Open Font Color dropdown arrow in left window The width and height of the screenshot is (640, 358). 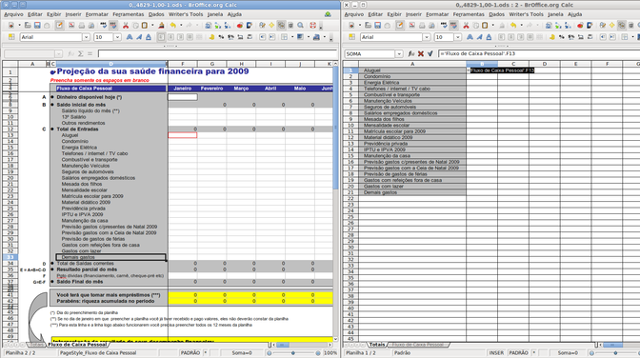325,37
